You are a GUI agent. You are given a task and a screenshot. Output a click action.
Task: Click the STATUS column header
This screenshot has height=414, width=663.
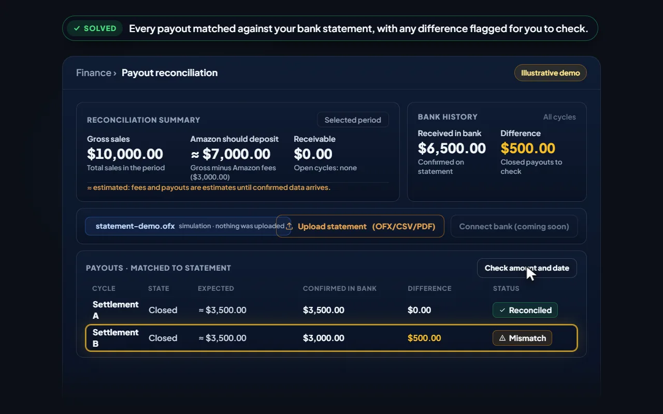point(506,288)
